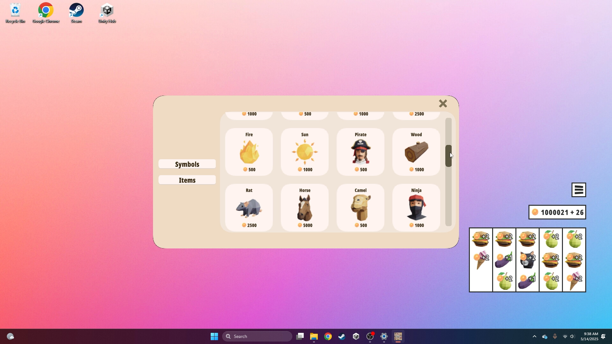Close the shop dialog
The image size is (612, 344).
coord(443,103)
